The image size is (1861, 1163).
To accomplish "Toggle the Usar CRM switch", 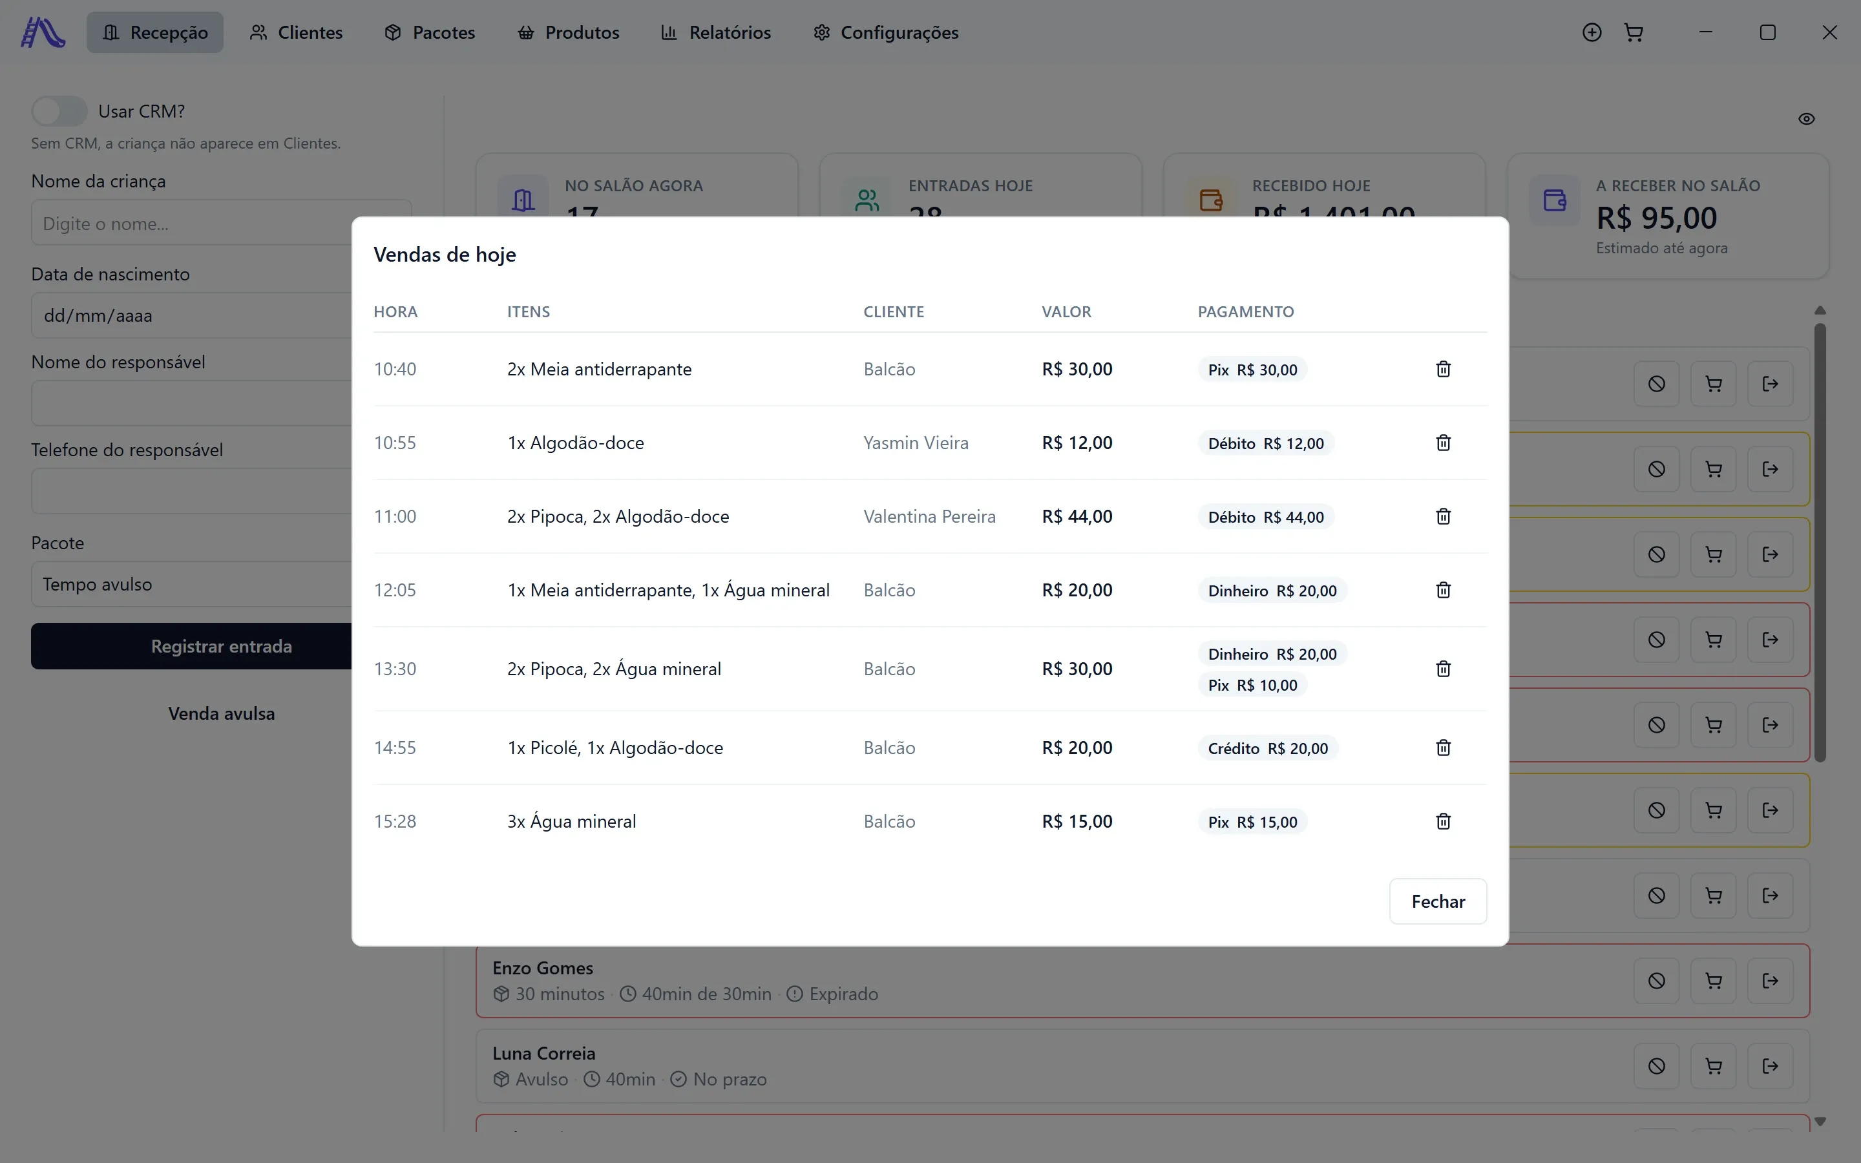I will point(59,112).
